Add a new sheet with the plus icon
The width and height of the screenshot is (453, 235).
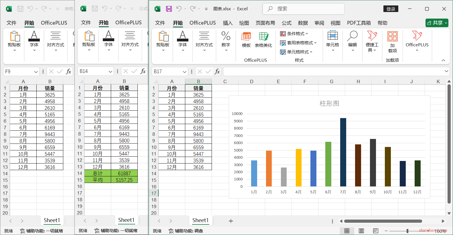pyautogui.click(x=231, y=221)
